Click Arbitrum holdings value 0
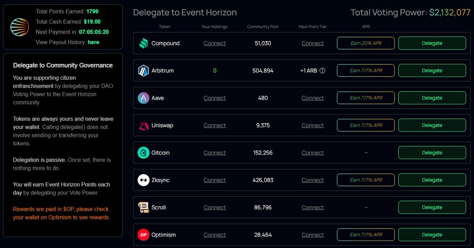474x248 pixels. 215,71
